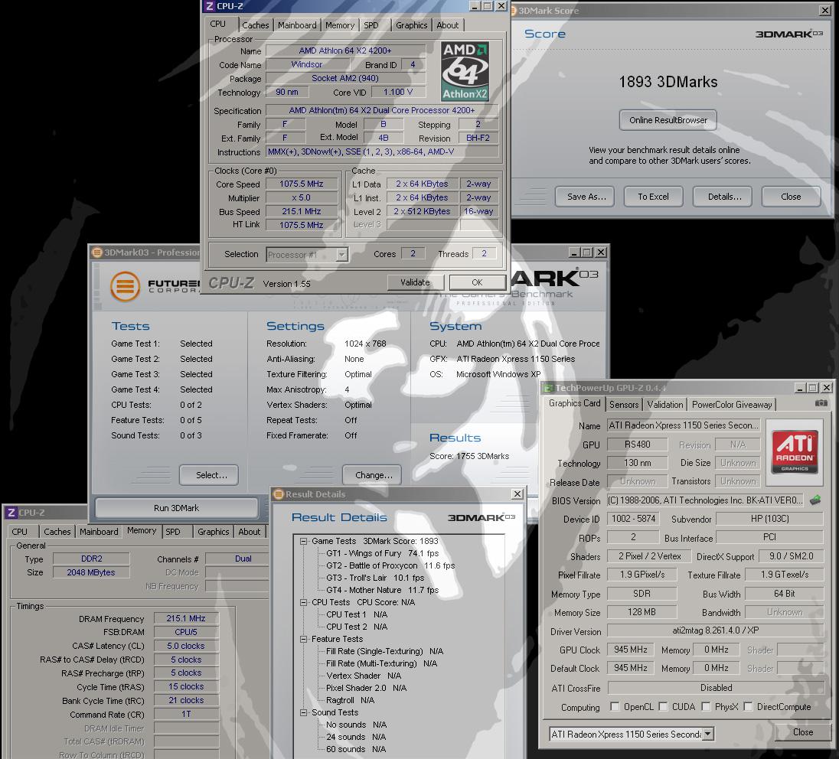Screen dimensions: 839x759
Task: Click the Save As... button
Action: [585, 197]
